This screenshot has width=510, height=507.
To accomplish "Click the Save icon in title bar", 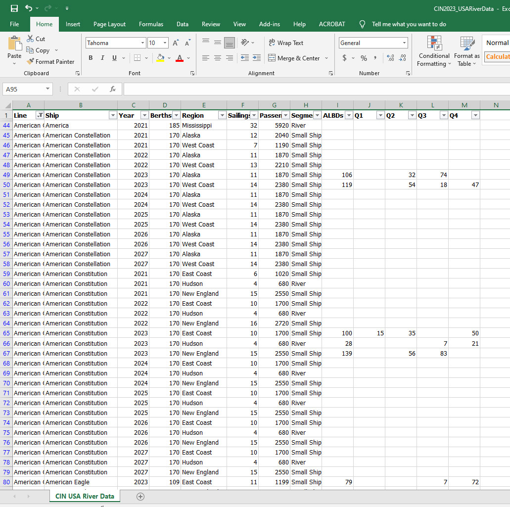I will pos(14,8).
